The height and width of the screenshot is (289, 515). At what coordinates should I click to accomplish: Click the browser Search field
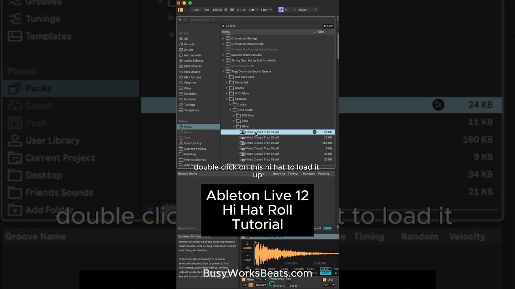[x=262, y=19]
